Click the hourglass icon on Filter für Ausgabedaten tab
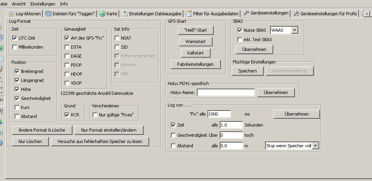This screenshot has width=372, height=181. coord(189,14)
